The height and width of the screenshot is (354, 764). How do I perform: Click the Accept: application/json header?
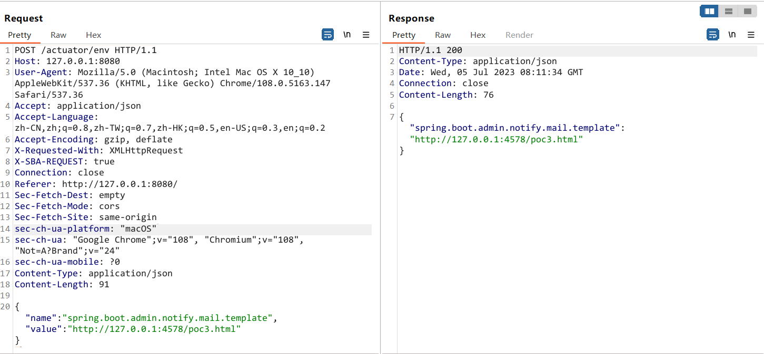tap(78, 106)
